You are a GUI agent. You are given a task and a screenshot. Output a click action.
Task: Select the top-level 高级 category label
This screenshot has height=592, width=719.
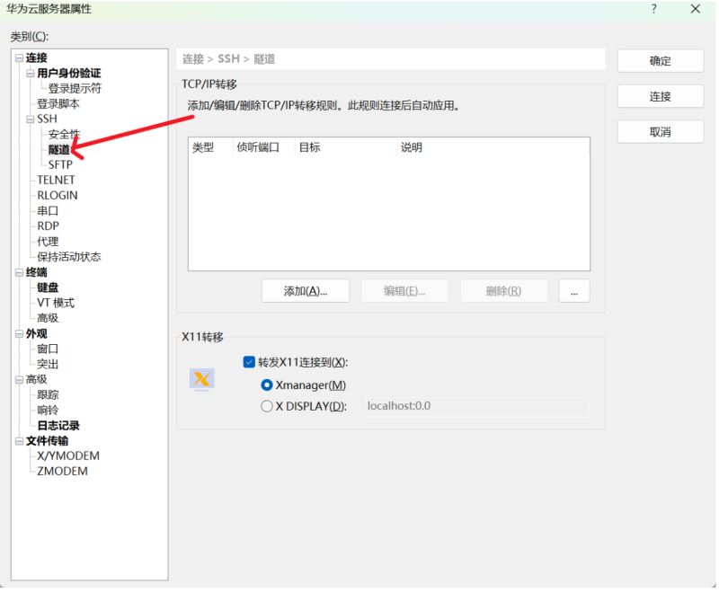pyautogui.click(x=36, y=379)
